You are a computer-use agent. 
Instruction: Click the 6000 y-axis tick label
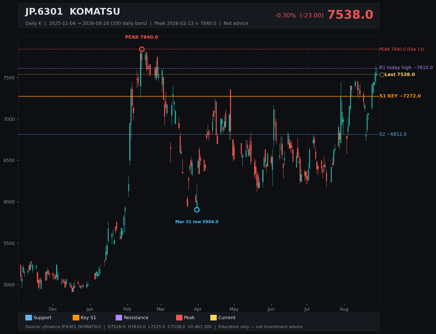click(9, 202)
